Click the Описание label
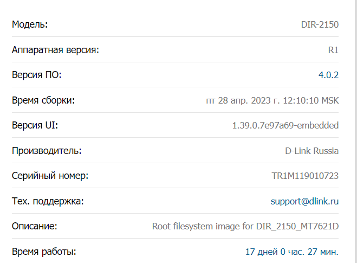 pos(34,226)
